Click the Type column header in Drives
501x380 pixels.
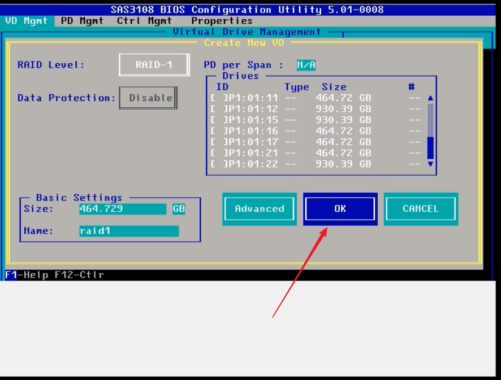point(297,87)
